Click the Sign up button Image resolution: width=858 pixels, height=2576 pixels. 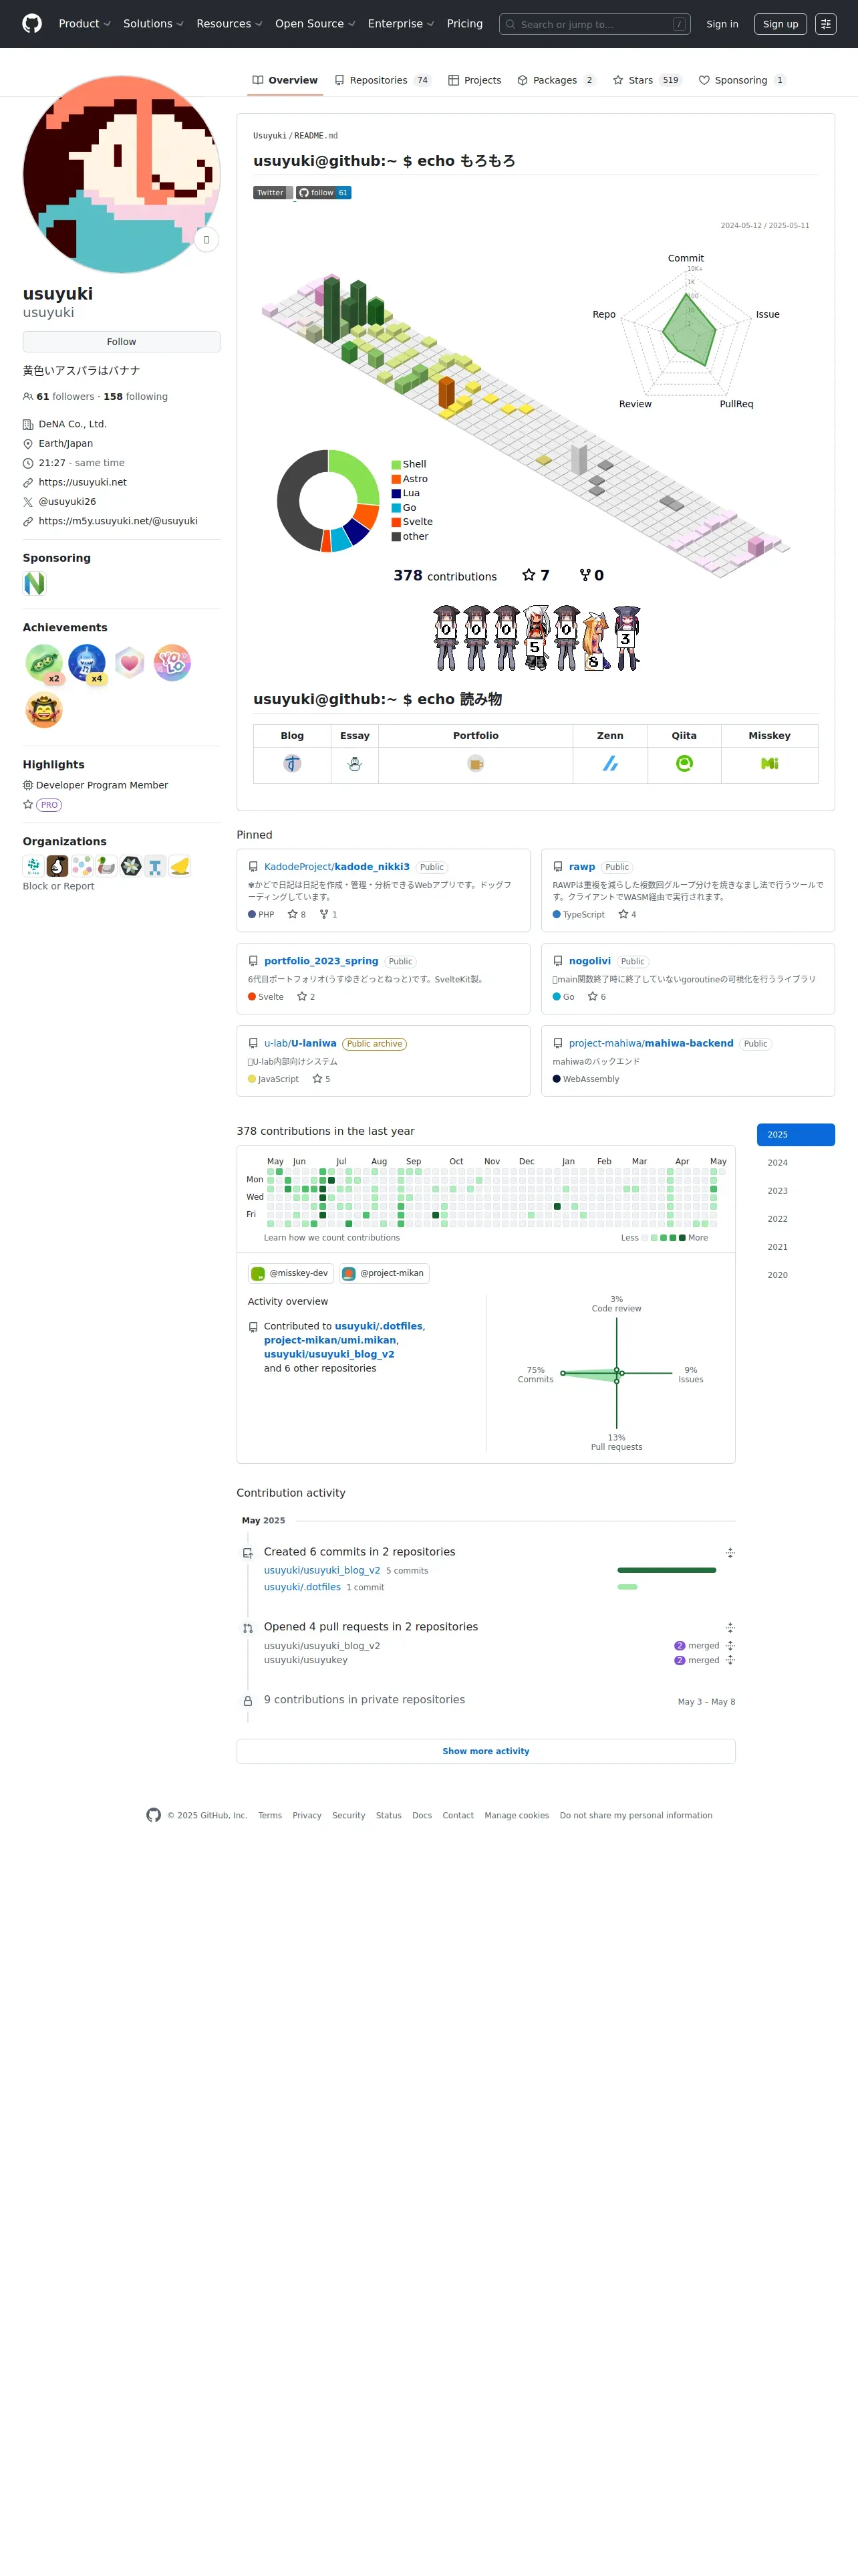[x=780, y=24]
